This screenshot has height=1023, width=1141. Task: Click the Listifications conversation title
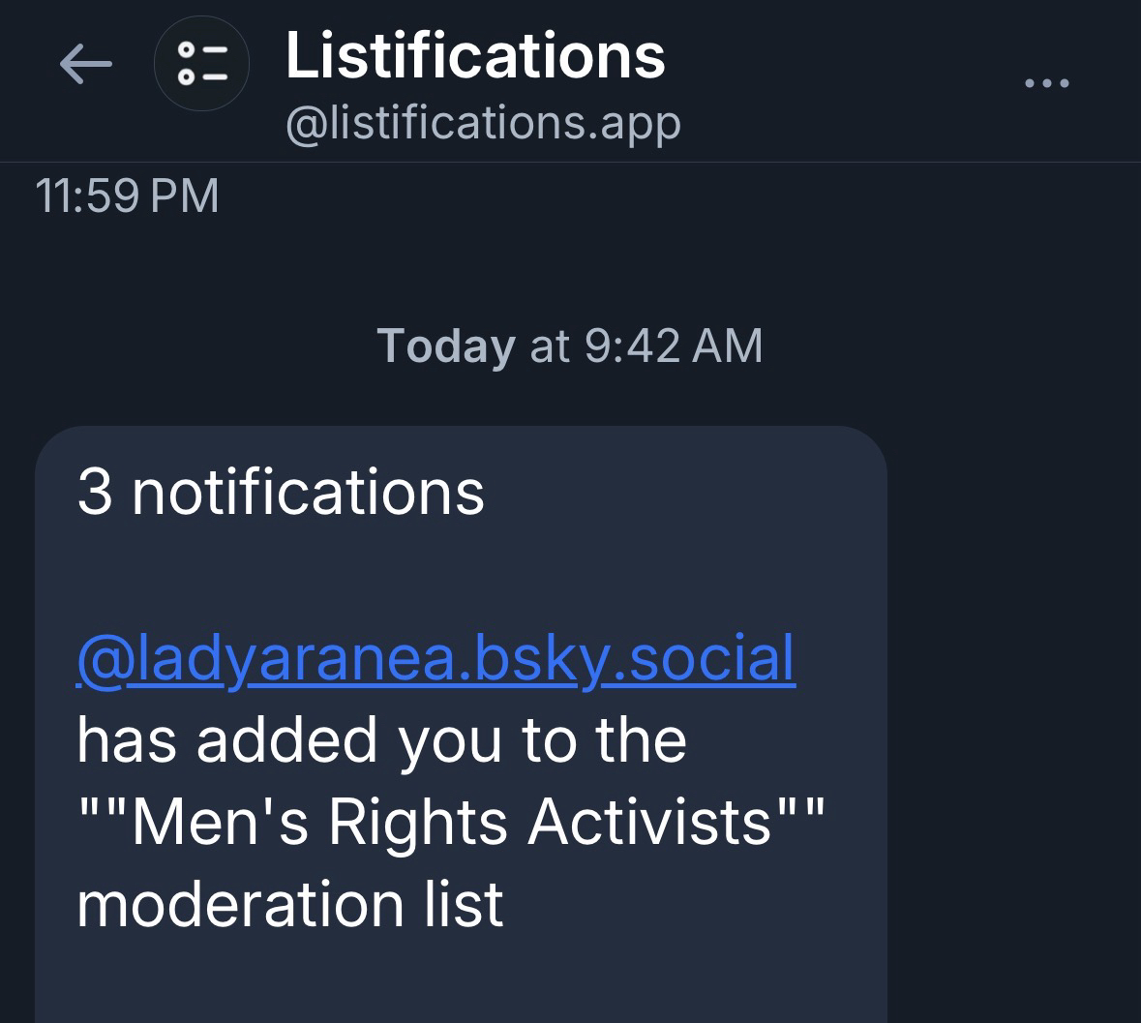click(475, 55)
